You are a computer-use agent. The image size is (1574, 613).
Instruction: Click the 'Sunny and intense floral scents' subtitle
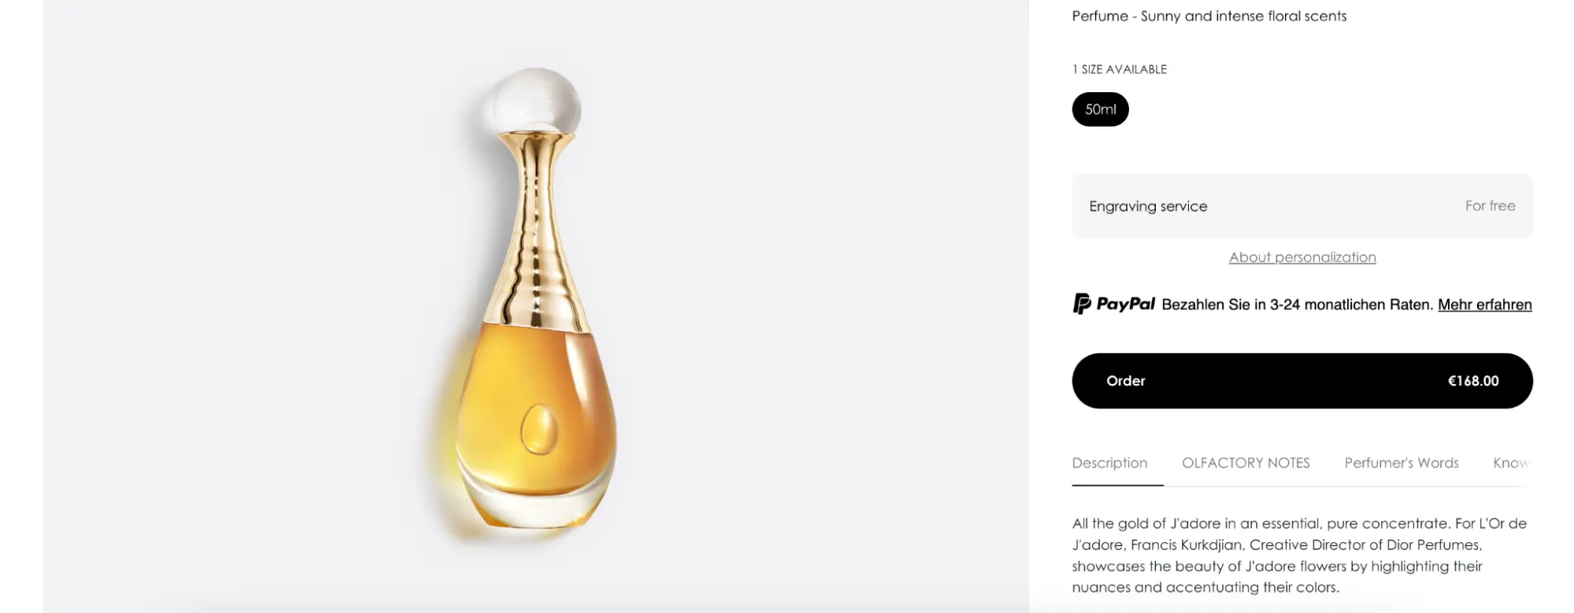(x=1243, y=16)
